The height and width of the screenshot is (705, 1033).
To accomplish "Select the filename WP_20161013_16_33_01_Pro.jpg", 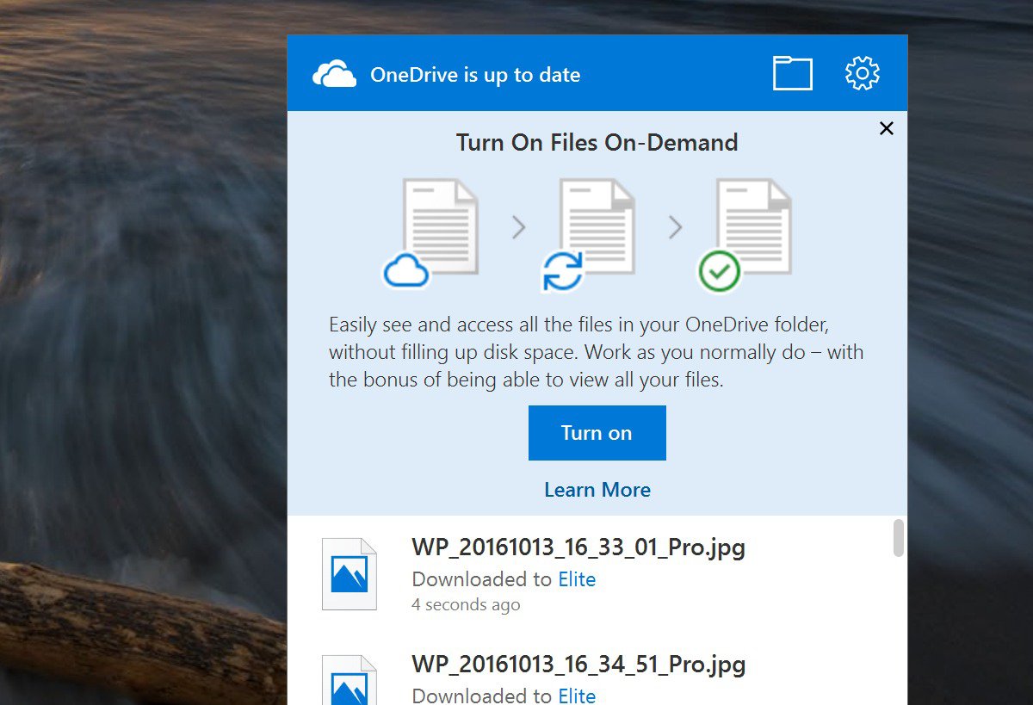I will point(578,547).
